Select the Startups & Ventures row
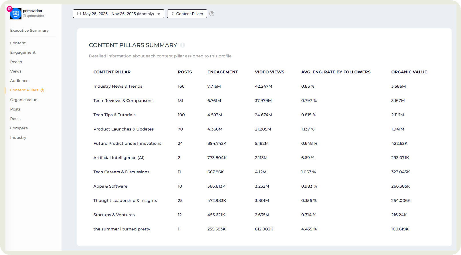The width and height of the screenshot is (461, 255). click(x=264, y=215)
